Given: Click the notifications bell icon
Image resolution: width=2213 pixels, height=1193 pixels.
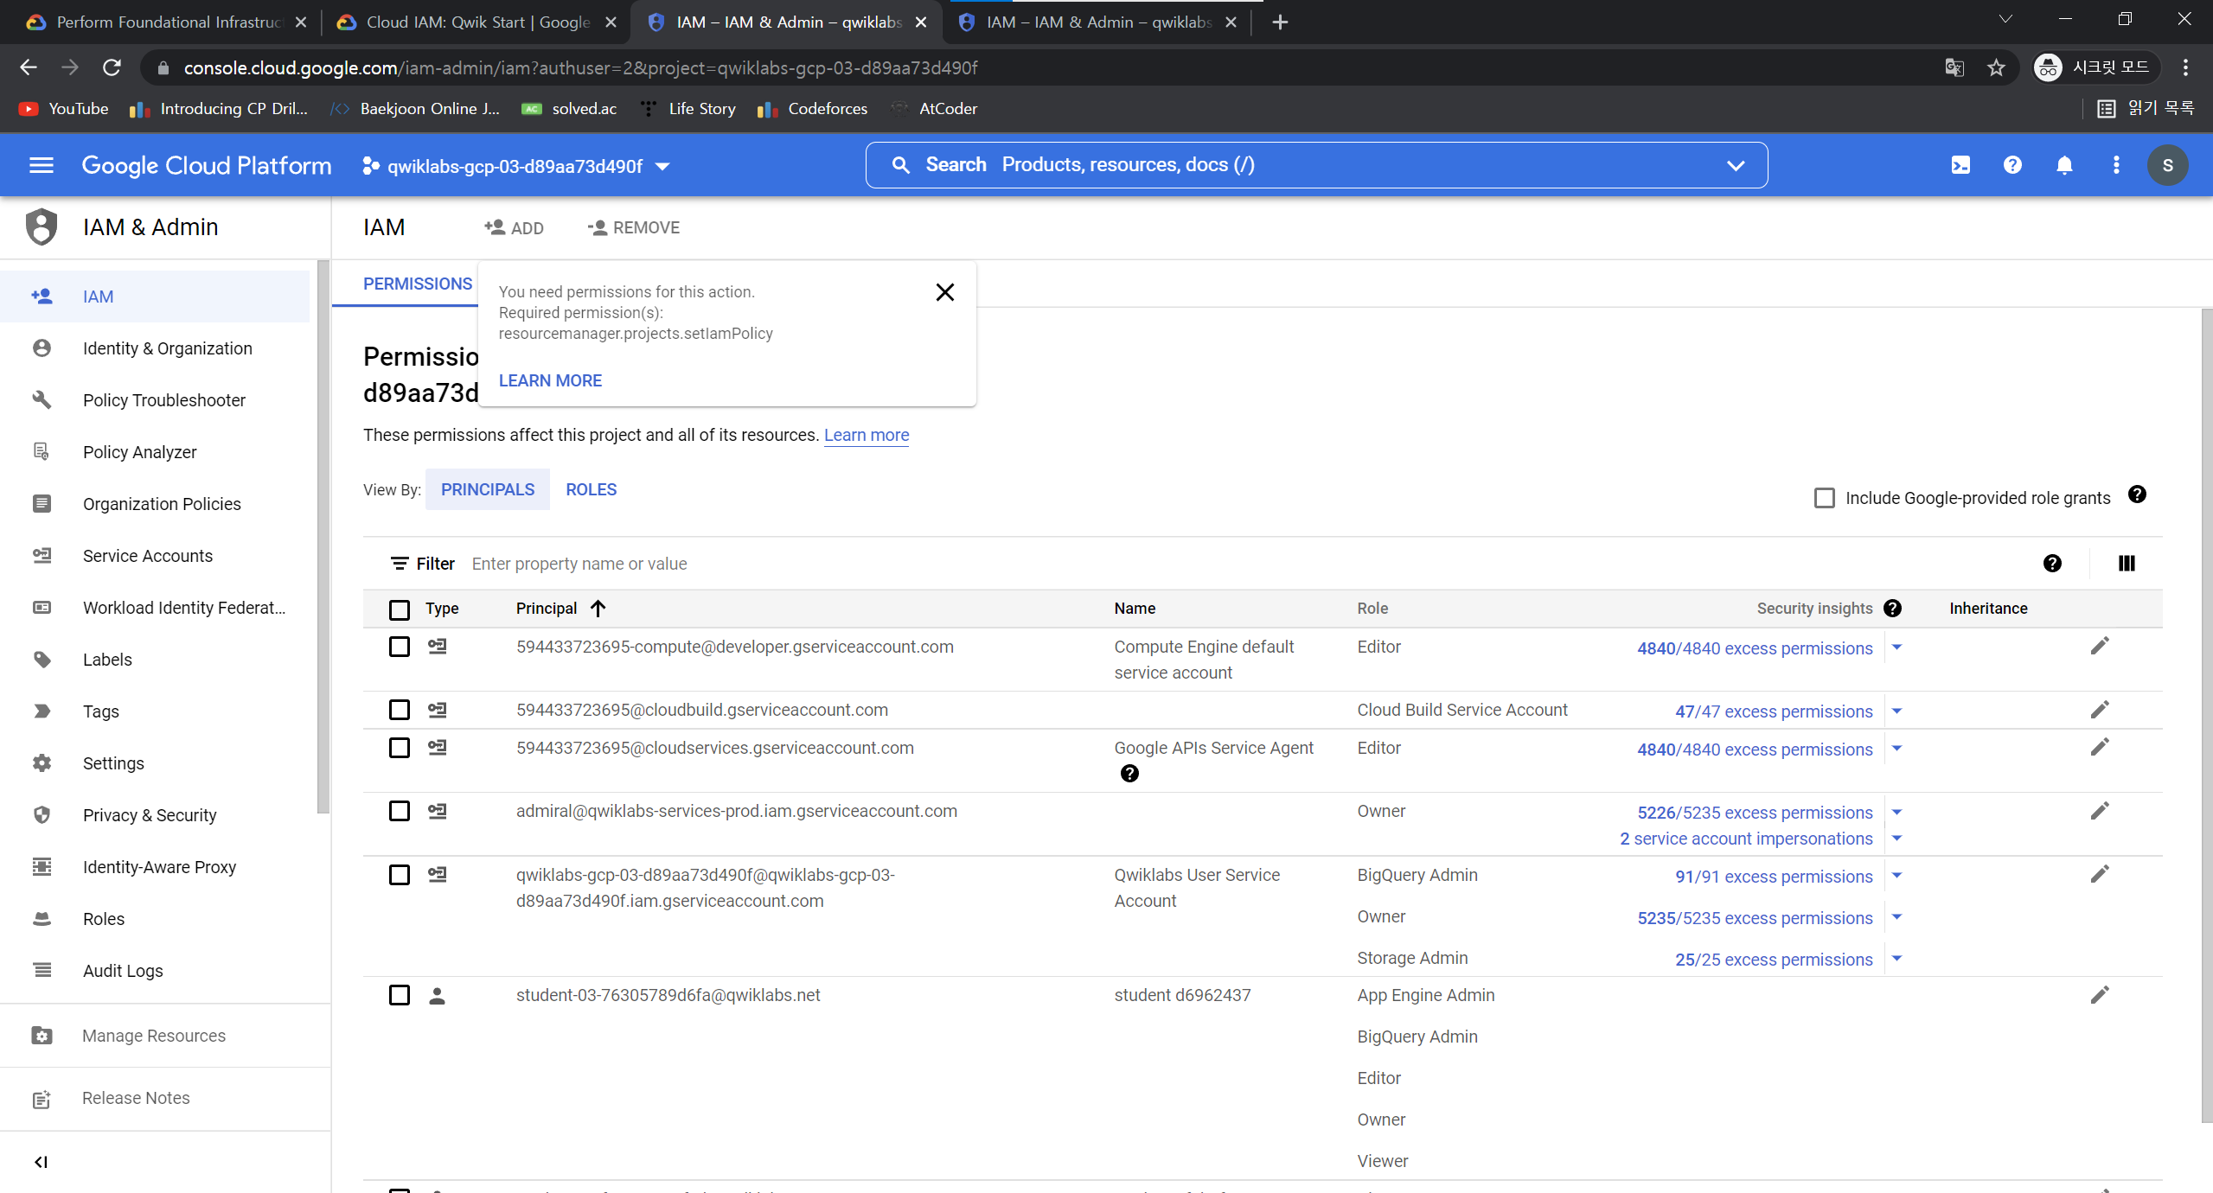Looking at the screenshot, I should [2064, 165].
